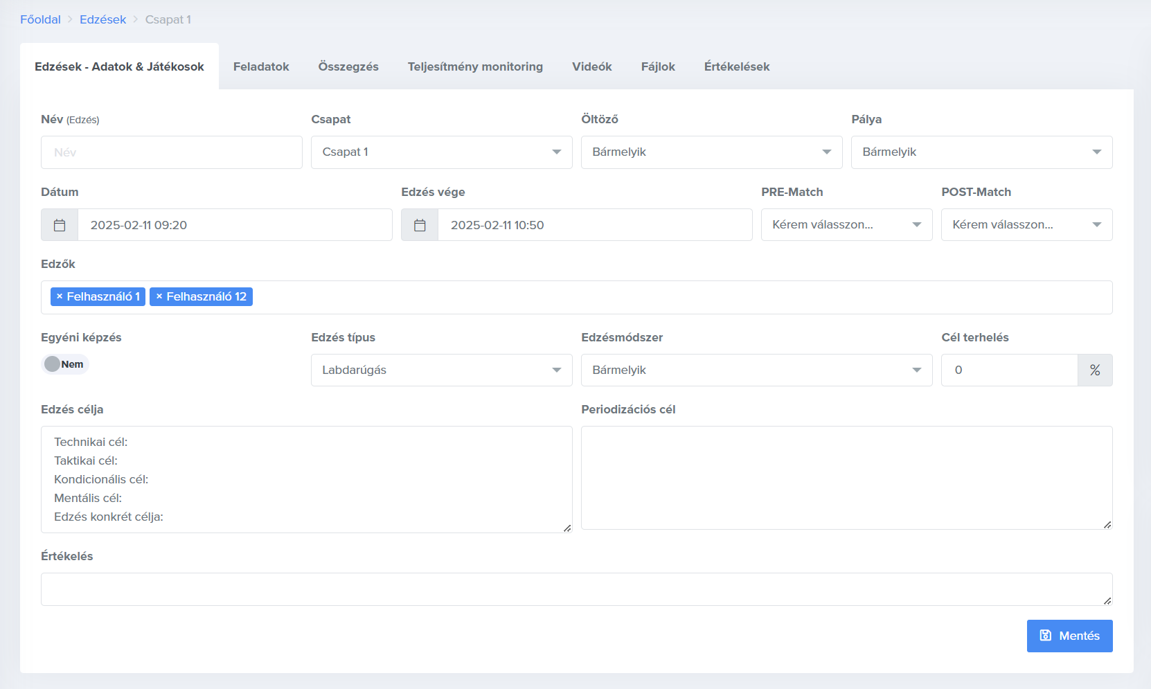Open the Csapat dropdown
The width and height of the screenshot is (1151, 689).
[x=441, y=152]
